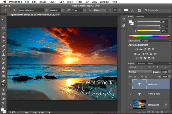Image resolution: width=172 pixels, height=114 pixels.
Task: Select the Pen tool
Action: (3, 81)
